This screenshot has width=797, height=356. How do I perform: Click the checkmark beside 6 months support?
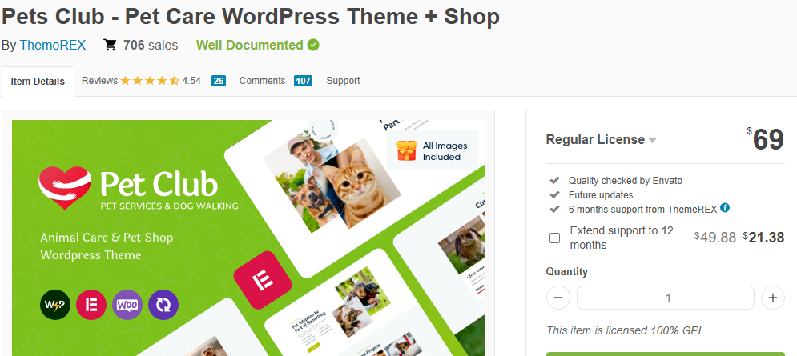click(554, 209)
